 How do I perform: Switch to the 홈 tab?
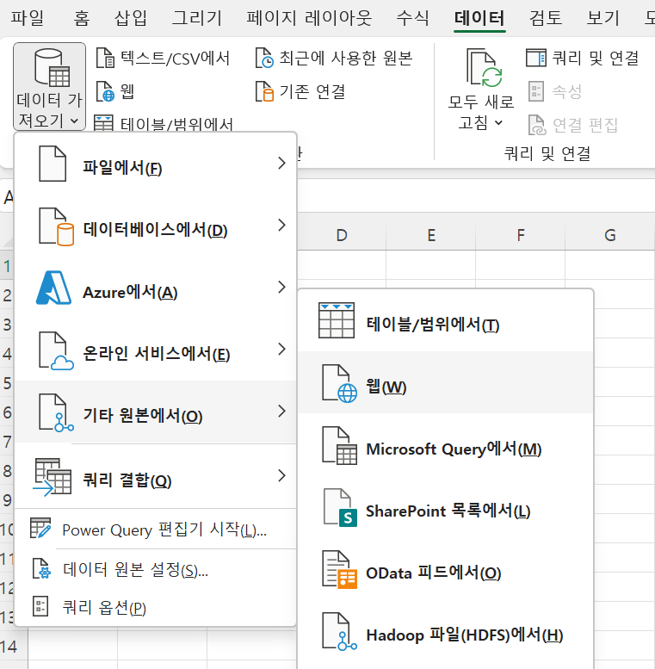(x=82, y=18)
